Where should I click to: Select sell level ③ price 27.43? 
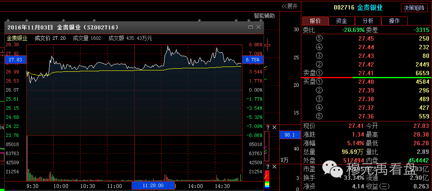tap(366, 56)
